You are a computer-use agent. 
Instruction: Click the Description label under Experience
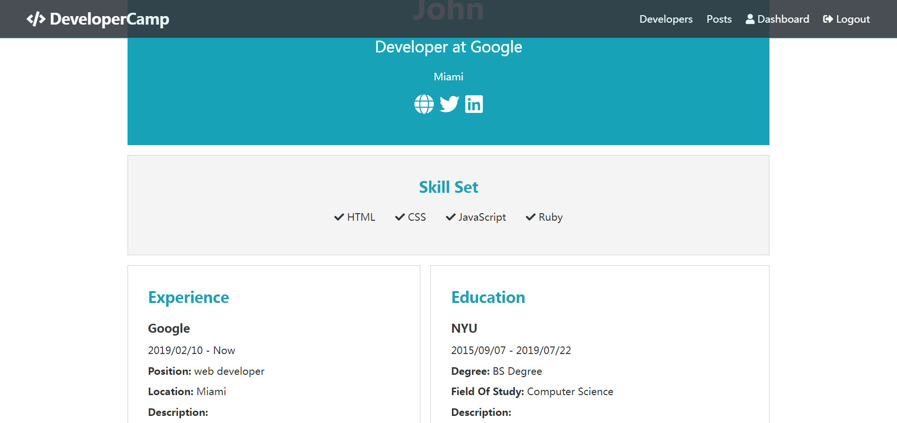pyautogui.click(x=178, y=412)
